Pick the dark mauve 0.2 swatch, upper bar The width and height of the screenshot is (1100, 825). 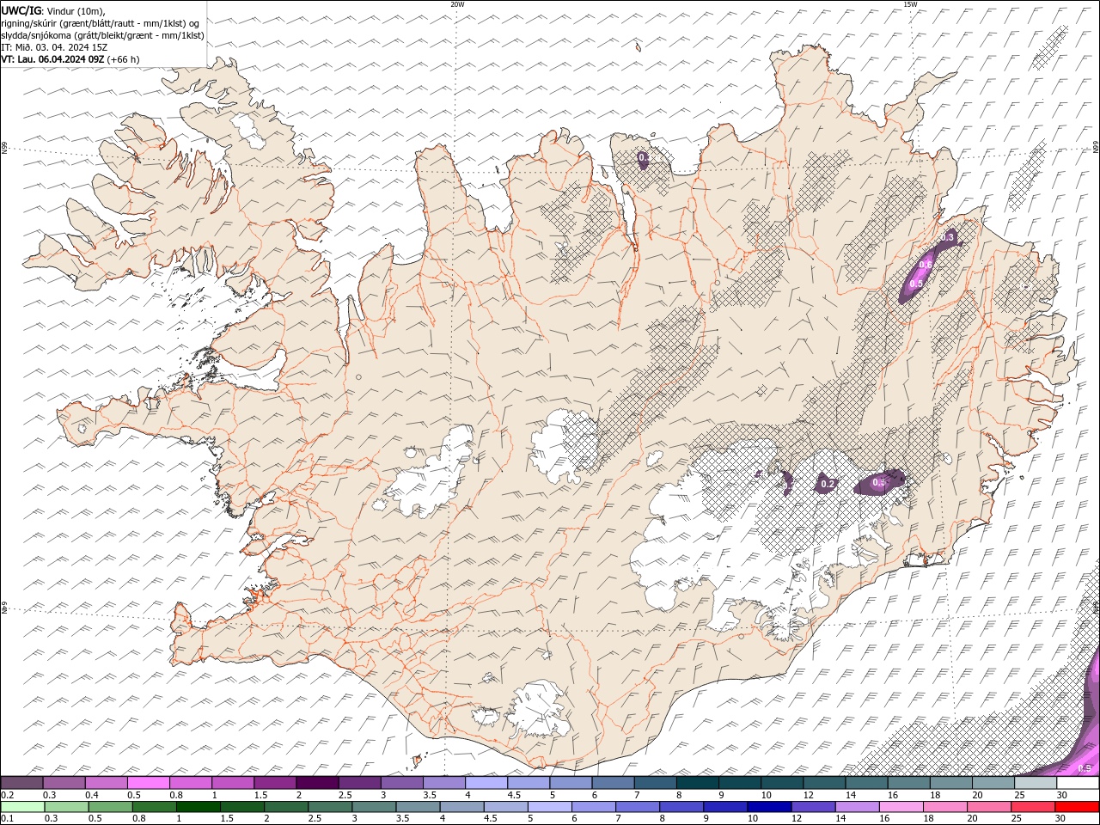[21, 783]
